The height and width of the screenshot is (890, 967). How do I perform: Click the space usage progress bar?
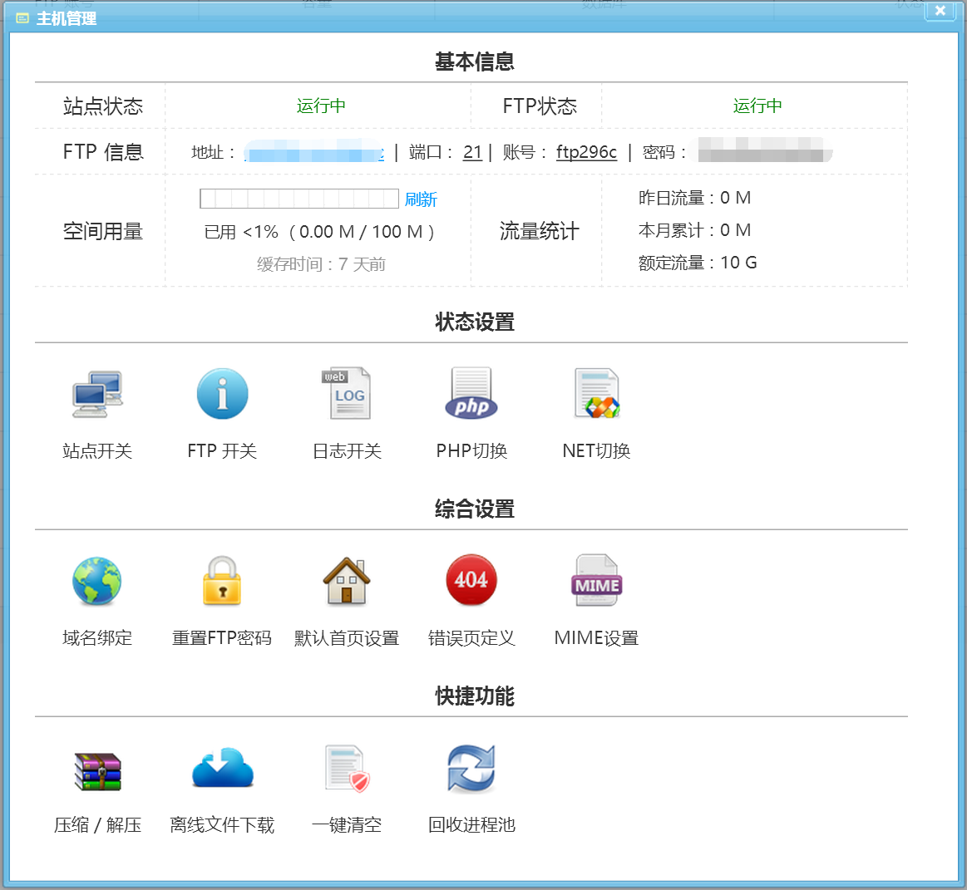click(299, 199)
